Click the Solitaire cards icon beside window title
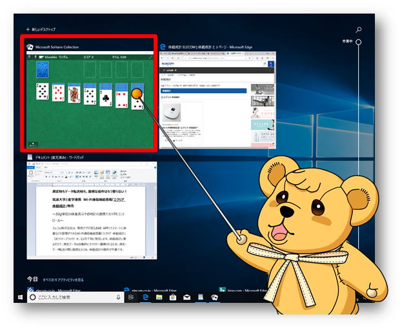Image resolution: width=402 pixels, height=330 pixels. pos(30,47)
